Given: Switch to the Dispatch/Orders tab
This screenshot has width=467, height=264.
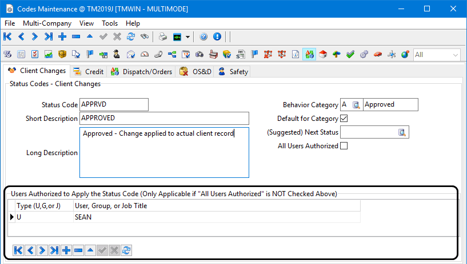Looking at the screenshot, I should point(140,72).
